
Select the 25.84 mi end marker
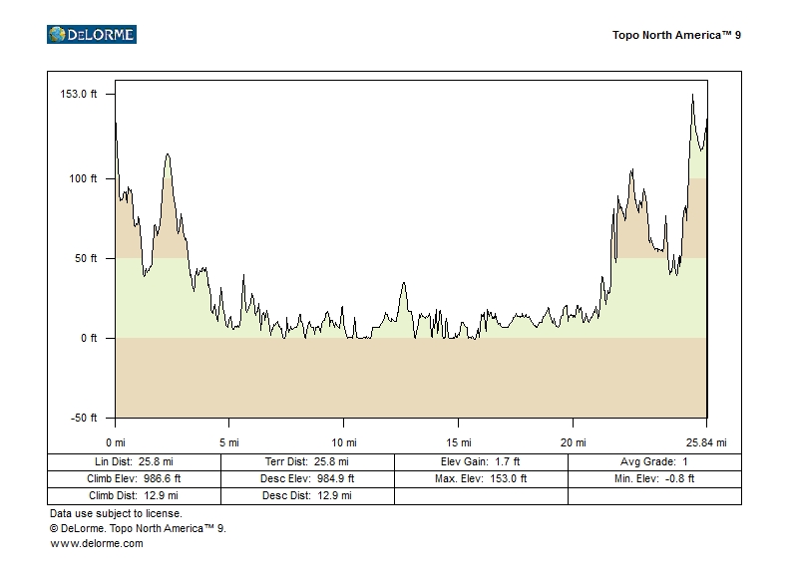click(x=706, y=441)
